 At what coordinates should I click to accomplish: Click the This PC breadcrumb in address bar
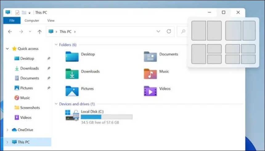pyautogui.click(x=66, y=32)
